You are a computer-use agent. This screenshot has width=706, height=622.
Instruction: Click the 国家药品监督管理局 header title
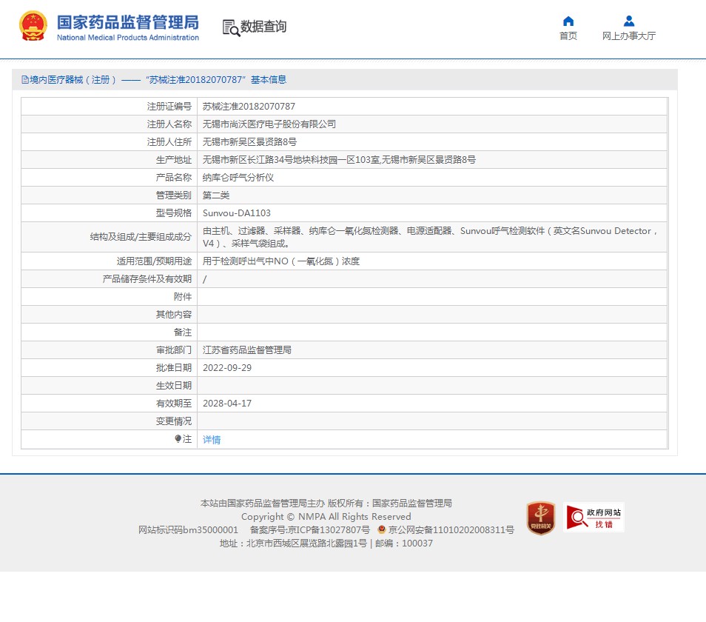pos(128,22)
